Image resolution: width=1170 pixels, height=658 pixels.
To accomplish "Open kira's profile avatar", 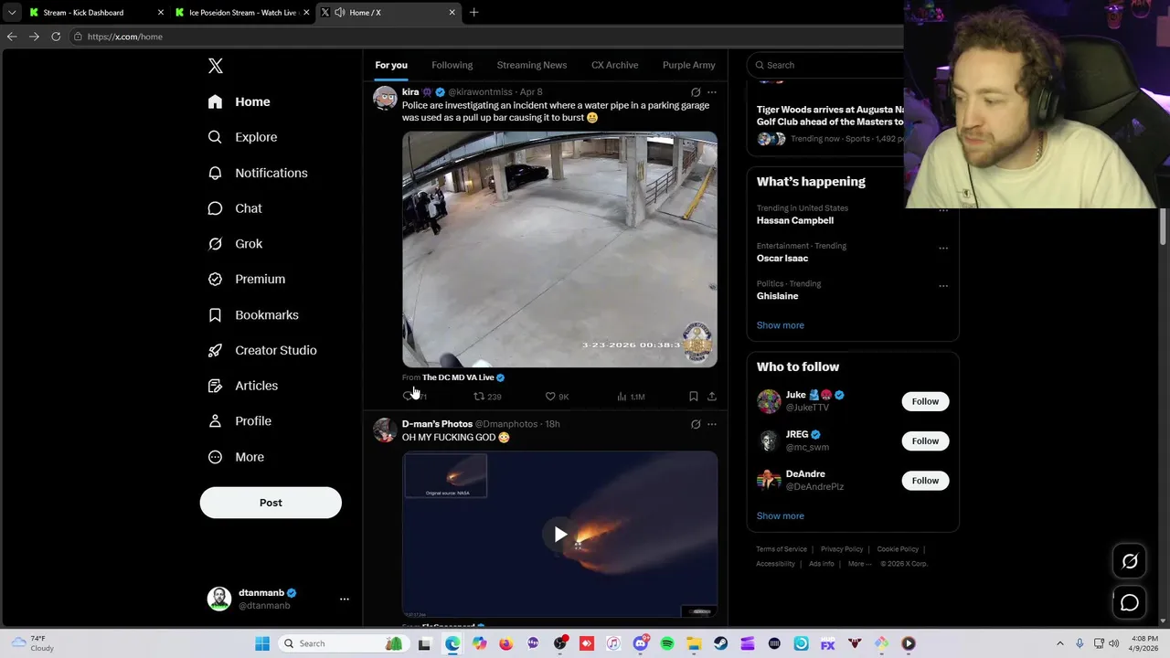I will pos(385,98).
